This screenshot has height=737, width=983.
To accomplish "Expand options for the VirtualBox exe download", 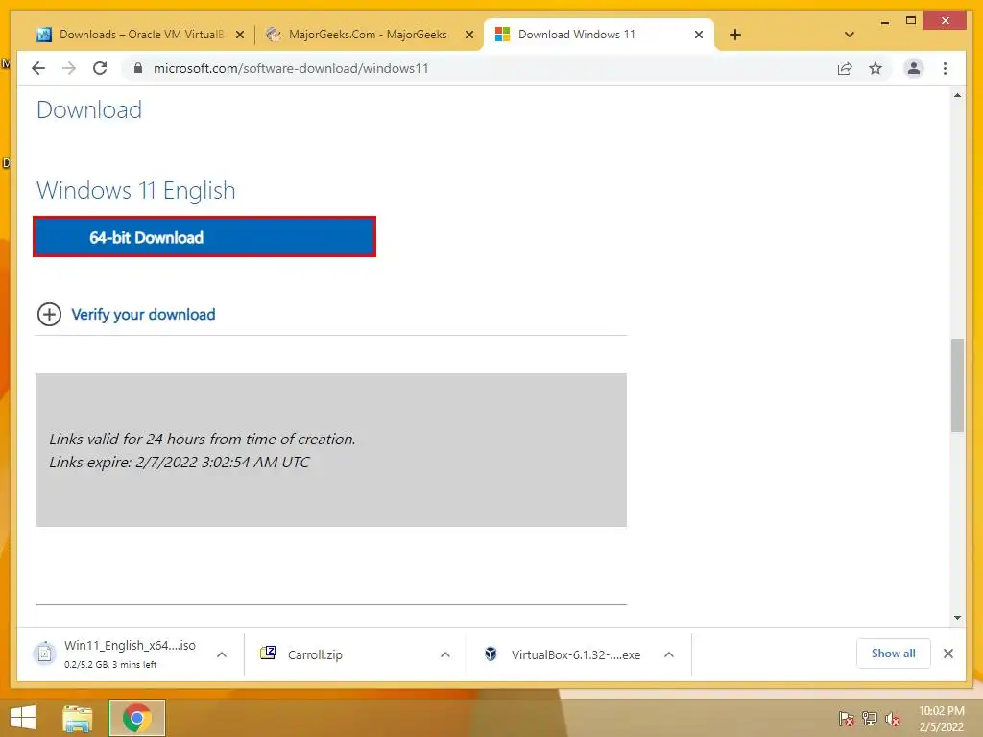I will (669, 654).
